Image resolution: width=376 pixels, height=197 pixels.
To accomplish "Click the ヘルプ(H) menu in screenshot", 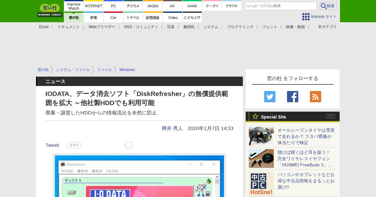I will tap(112, 171).
